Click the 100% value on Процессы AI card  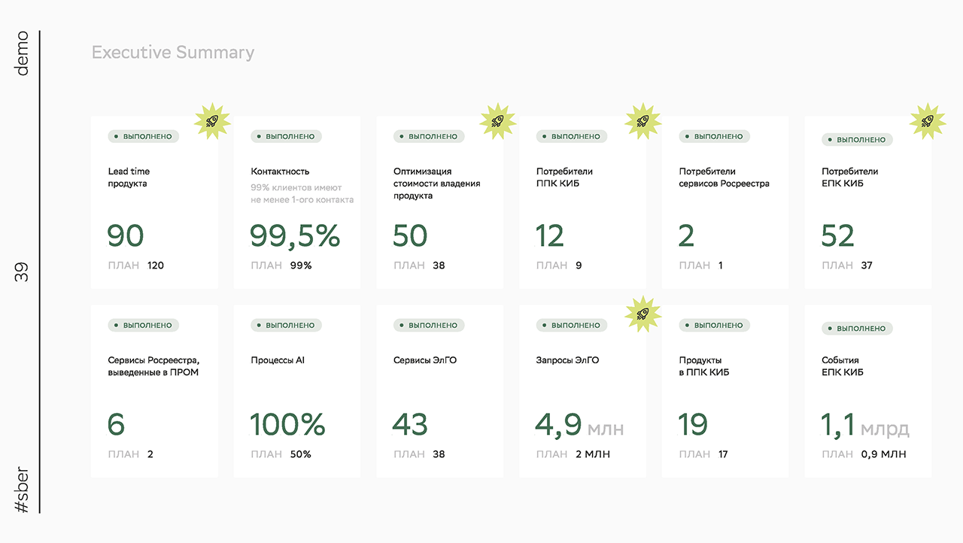pyautogui.click(x=288, y=425)
